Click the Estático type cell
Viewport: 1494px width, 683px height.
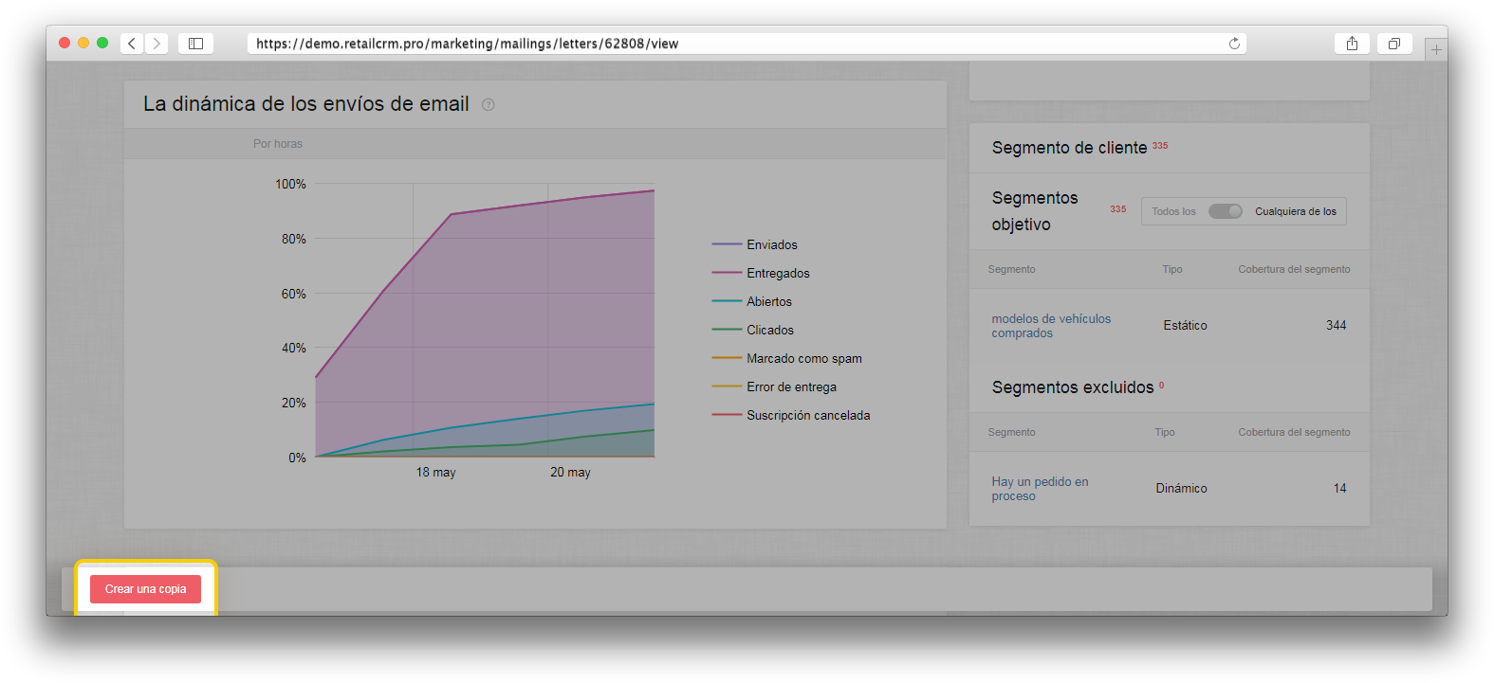pos(1185,326)
